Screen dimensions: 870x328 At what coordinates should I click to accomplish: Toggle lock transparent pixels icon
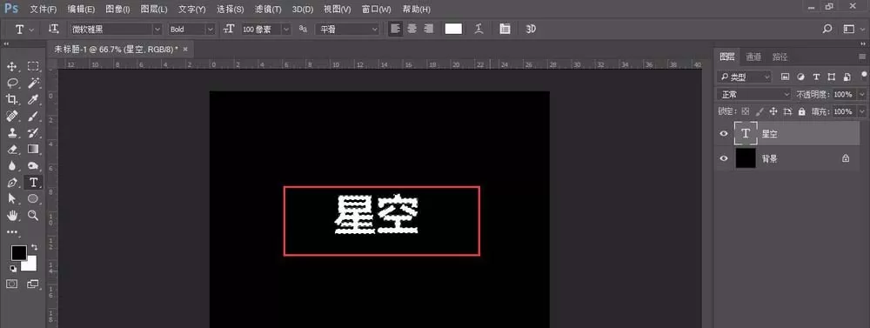click(746, 111)
